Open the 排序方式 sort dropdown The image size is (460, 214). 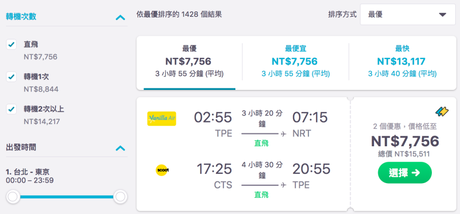[408, 15]
